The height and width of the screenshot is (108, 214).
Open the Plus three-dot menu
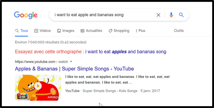tap(141, 31)
